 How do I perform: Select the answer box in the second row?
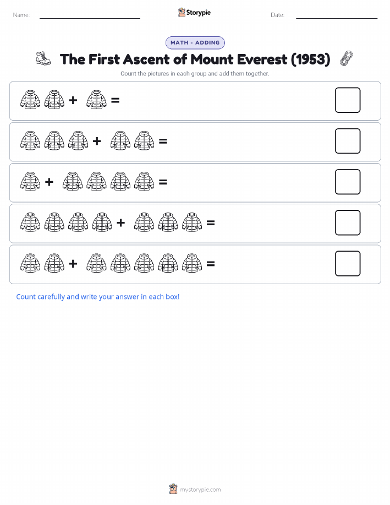point(348,141)
